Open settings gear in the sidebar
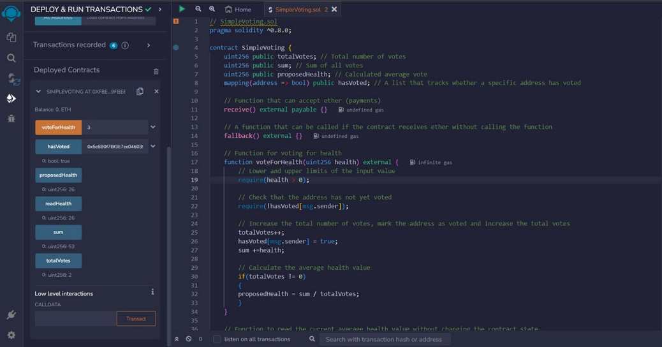662x347 pixels. tap(11, 335)
